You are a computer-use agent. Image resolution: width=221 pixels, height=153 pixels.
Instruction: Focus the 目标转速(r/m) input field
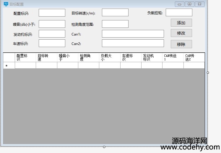pos(115,12)
